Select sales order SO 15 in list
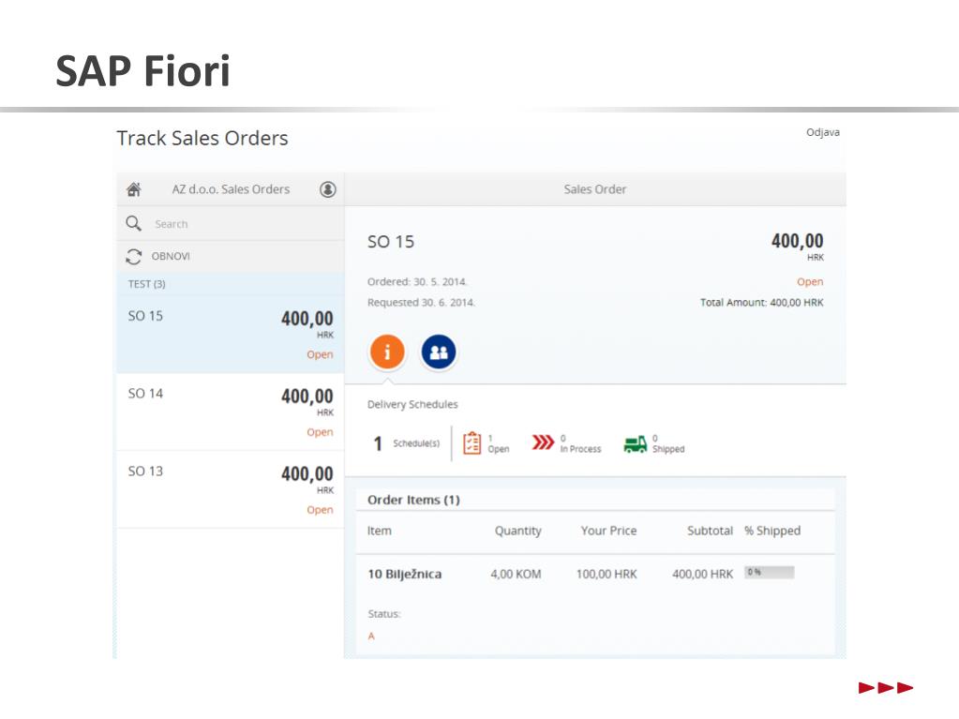 pyautogui.click(x=230, y=335)
